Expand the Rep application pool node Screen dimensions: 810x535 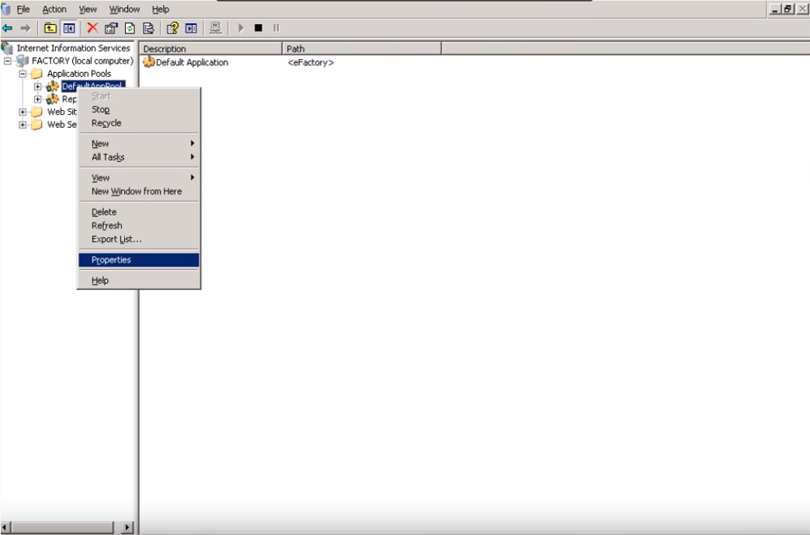[38, 99]
